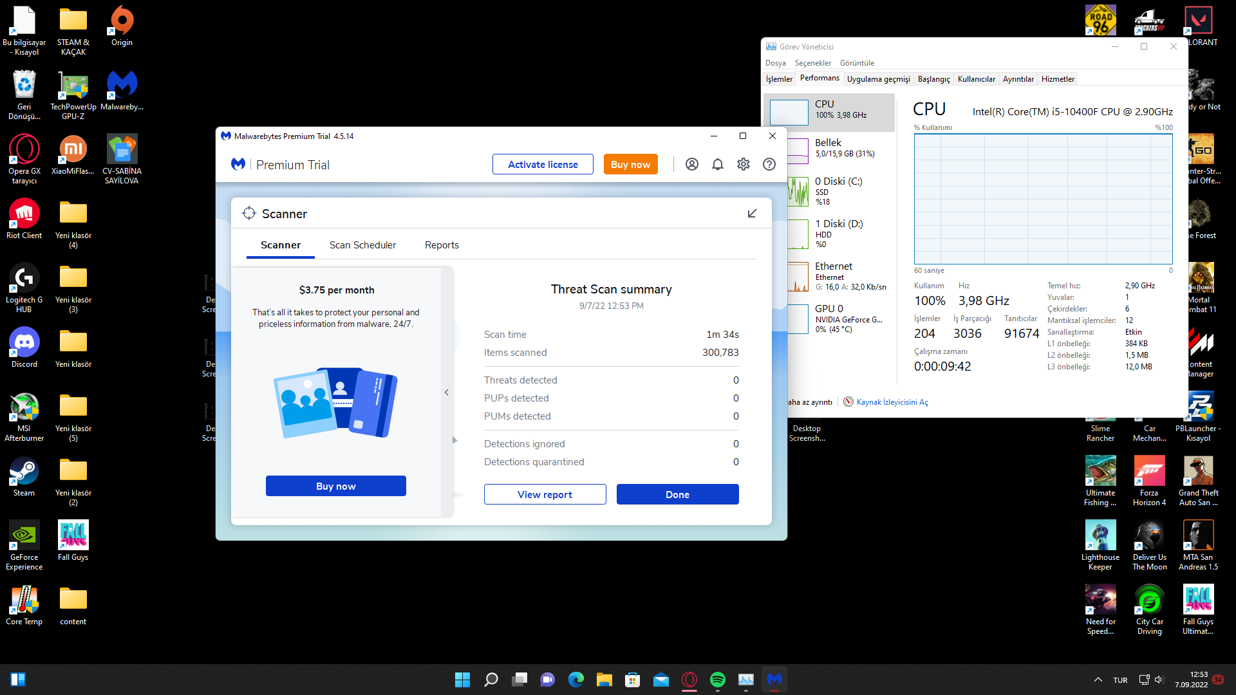Switch to Reports tab in Malwarebytes
Screen dimensions: 1236x695
442,245
